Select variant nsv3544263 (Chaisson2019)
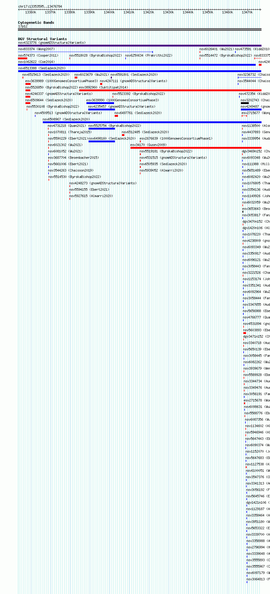The height and width of the screenshot is (594, 270). [x=71, y=170]
